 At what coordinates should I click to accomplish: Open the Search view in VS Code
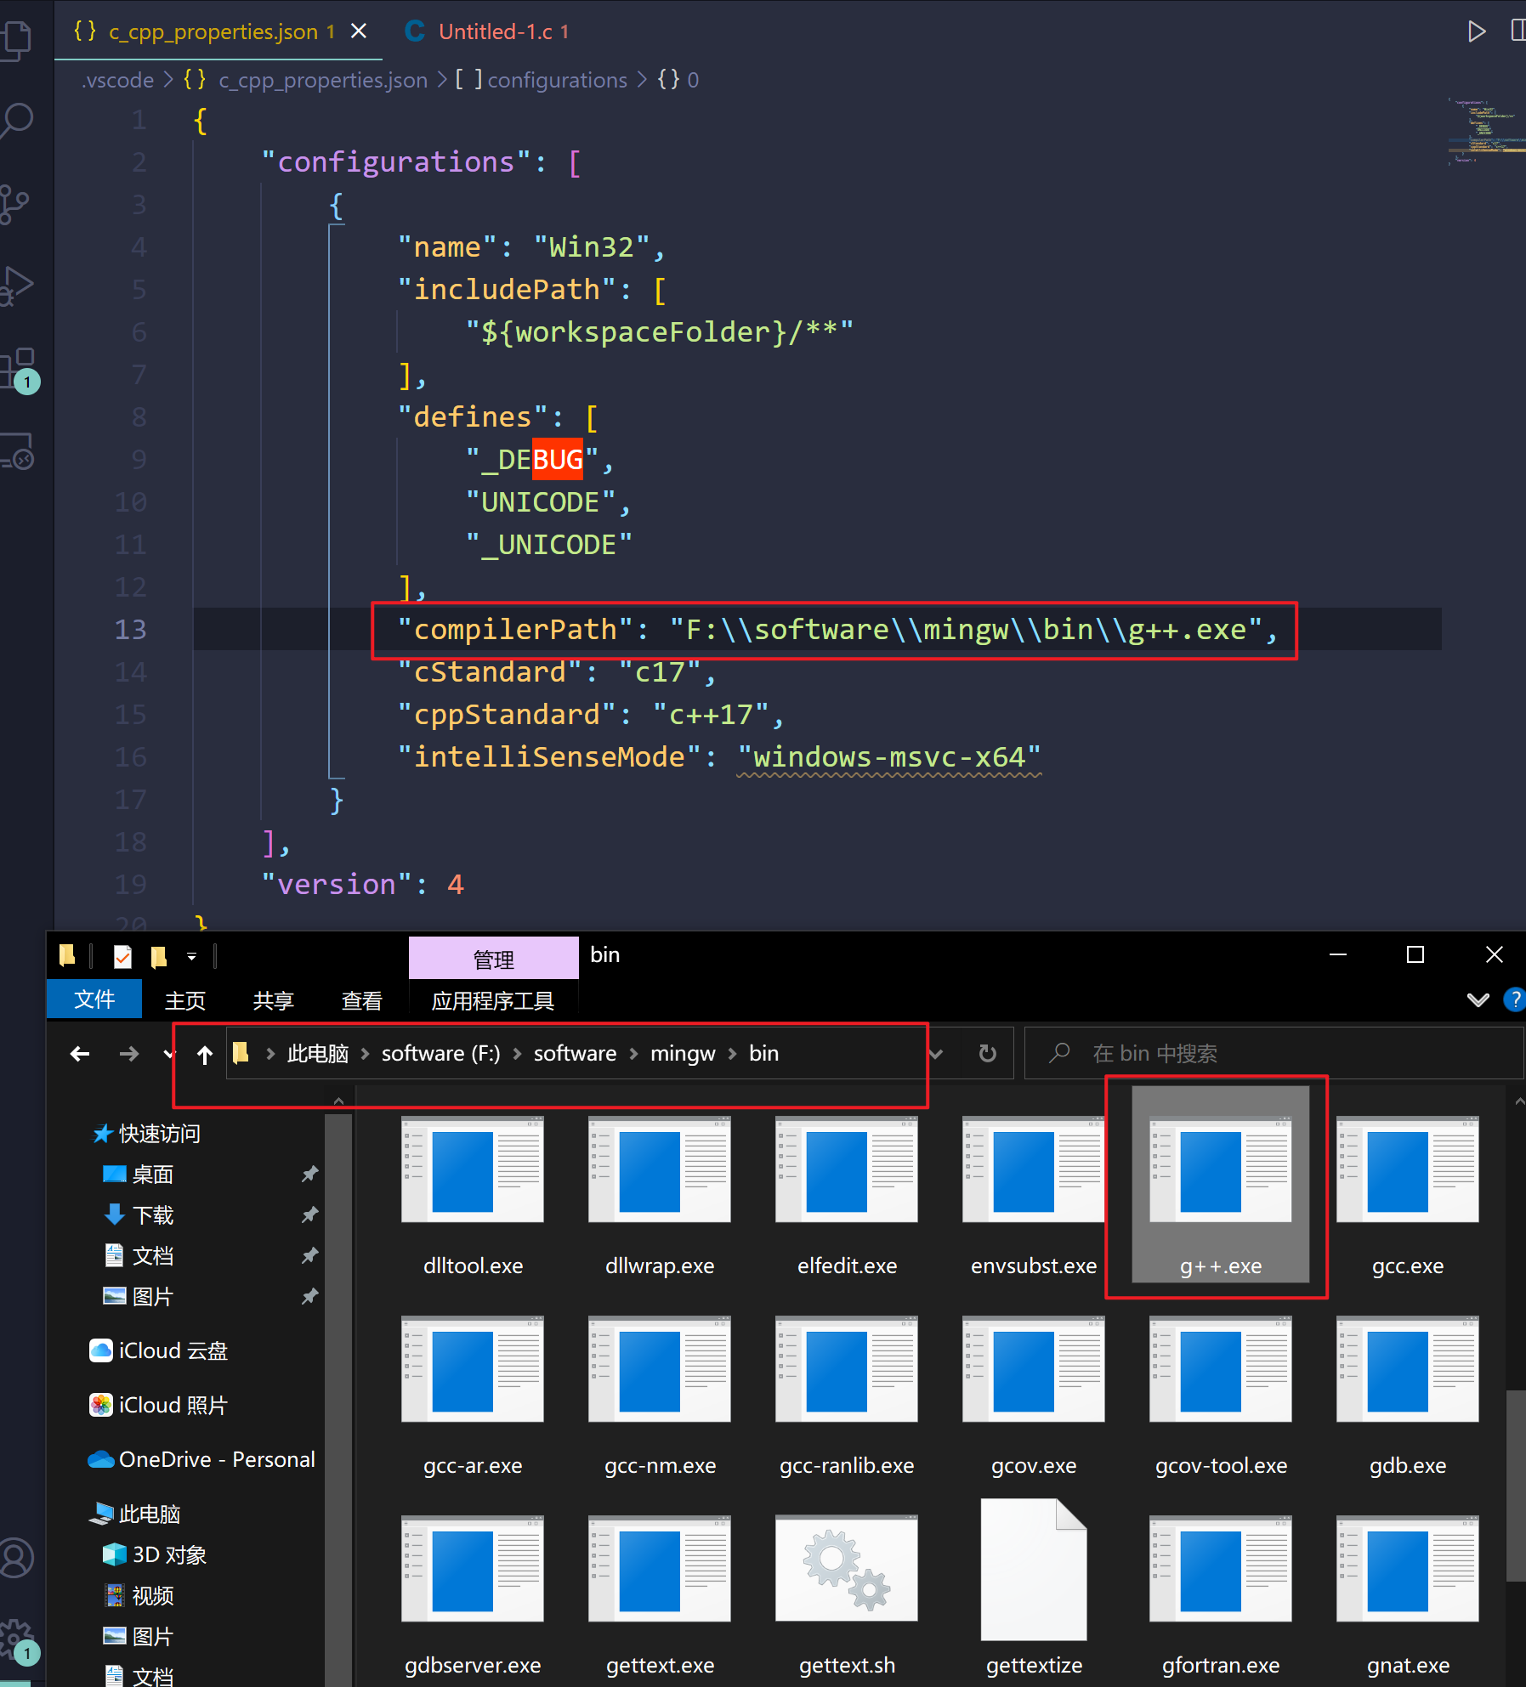pos(15,120)
